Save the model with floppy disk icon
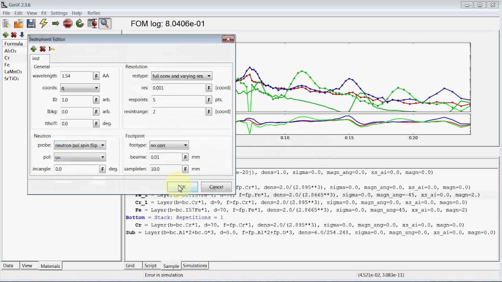 point(31,23)
